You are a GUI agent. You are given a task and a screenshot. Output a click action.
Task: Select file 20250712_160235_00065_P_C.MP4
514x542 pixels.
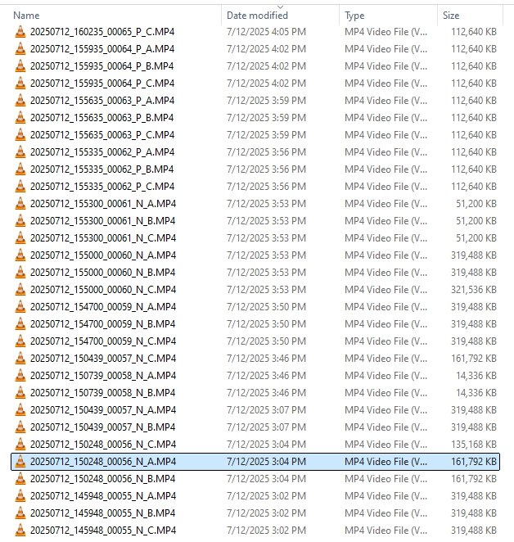coord(102,32)
